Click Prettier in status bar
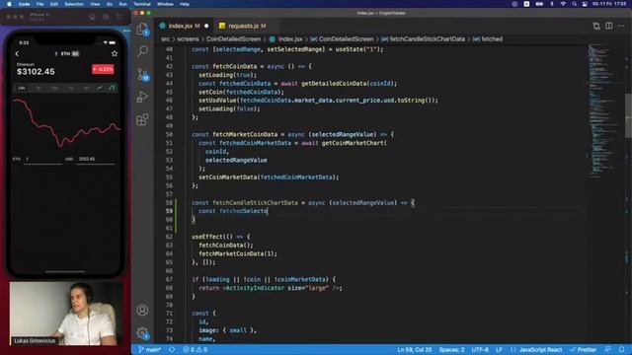632x355 pixels. (x=584, y=349)
